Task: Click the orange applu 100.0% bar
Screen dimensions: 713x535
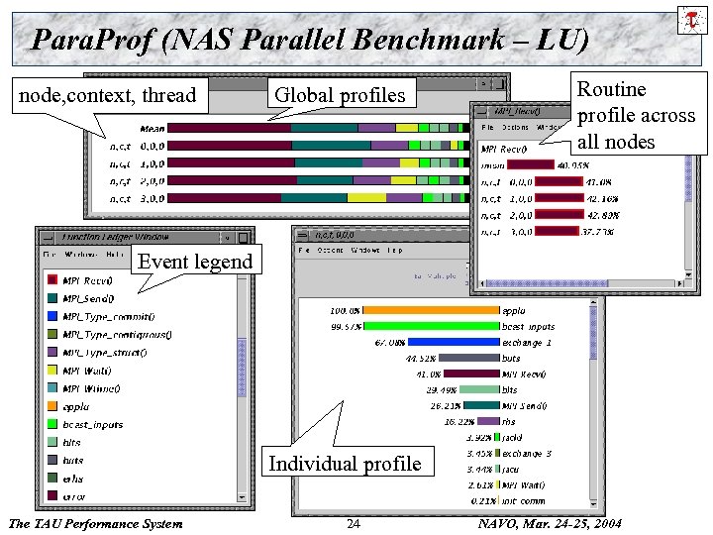Action: click(x=431, y=310)
